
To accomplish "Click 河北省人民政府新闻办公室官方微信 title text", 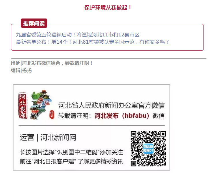I will [x=111, y=105].
